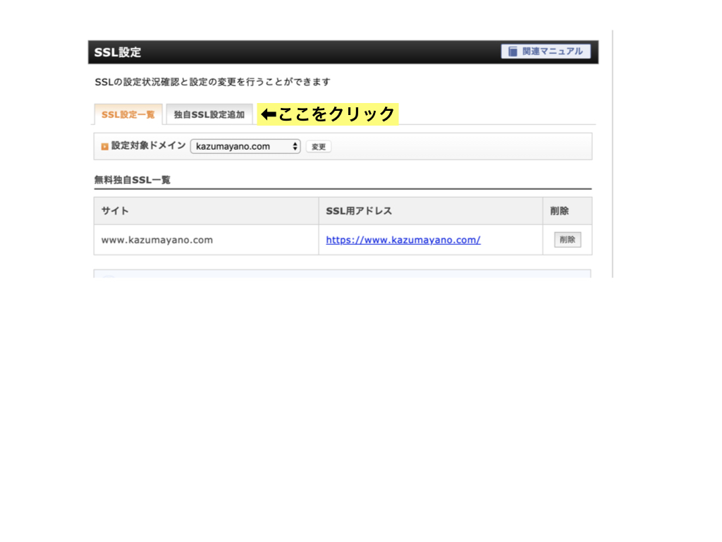Click the 変更 button
Image resolution: width=722 pixels, height=542 pixels.
pyautogui.click(x=319, y=147)
